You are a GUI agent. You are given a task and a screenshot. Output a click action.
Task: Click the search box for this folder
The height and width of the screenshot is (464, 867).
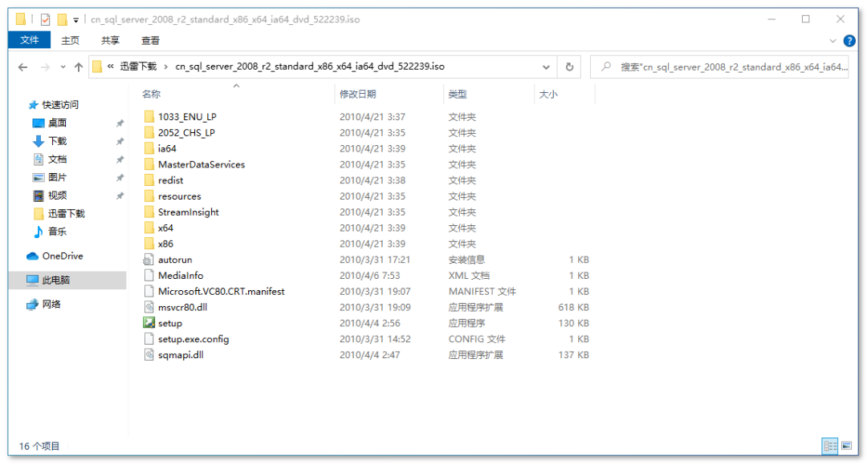coord(718,67)
